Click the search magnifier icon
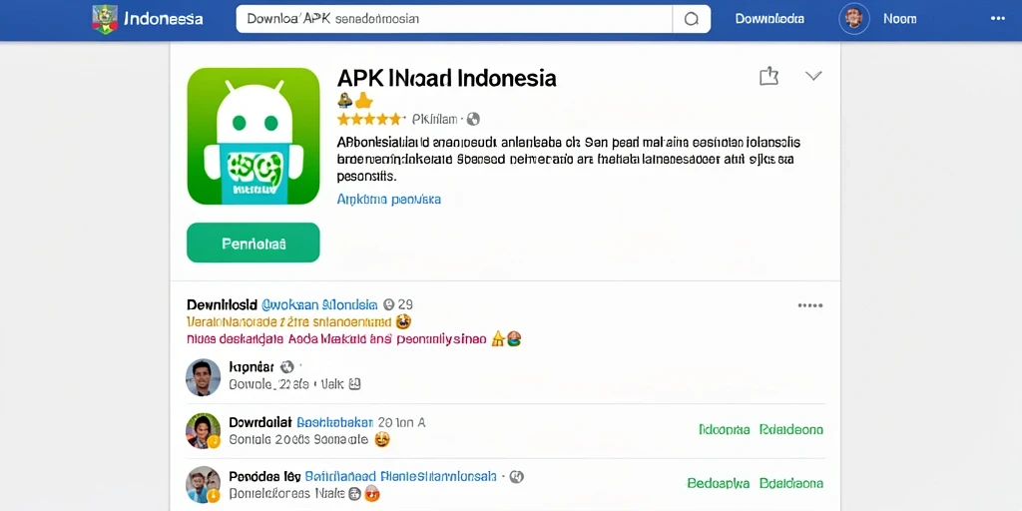This screenshot has width=1022, height=511. coord(691,19)
